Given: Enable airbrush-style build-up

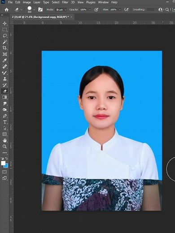Looking at the screenshot, I should point(127,10).
